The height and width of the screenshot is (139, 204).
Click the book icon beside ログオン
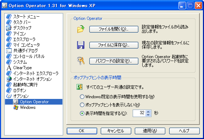pyautogui.click(x=9, y=90)
